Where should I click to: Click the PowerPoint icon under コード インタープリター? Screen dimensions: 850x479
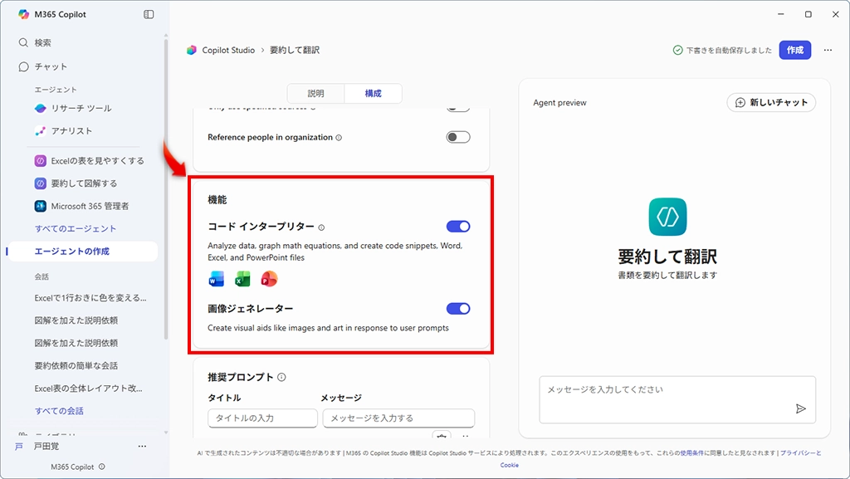click(x=268, y=279)
